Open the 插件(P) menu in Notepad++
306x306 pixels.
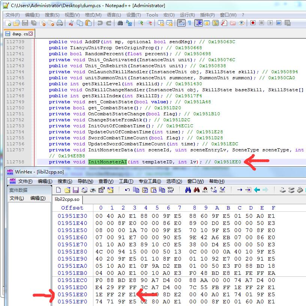[x=207, y=15]
